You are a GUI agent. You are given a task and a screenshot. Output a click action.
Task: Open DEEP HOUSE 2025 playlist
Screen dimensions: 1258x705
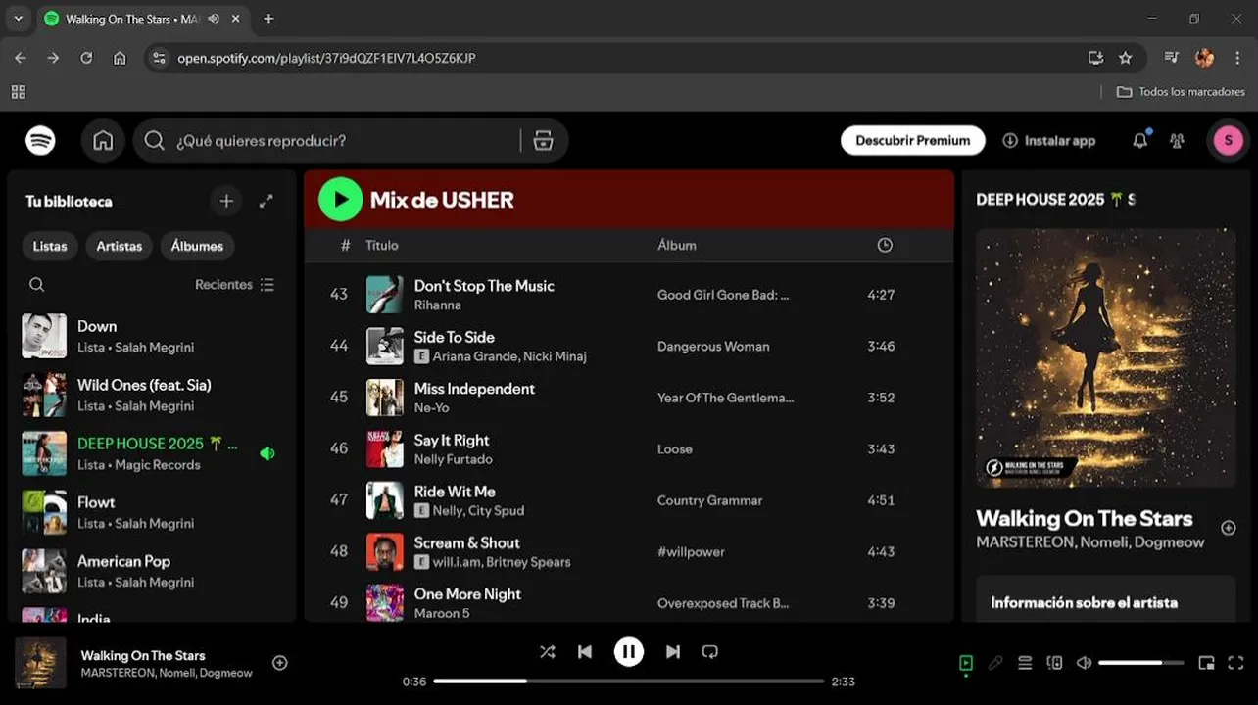point(149,453)
